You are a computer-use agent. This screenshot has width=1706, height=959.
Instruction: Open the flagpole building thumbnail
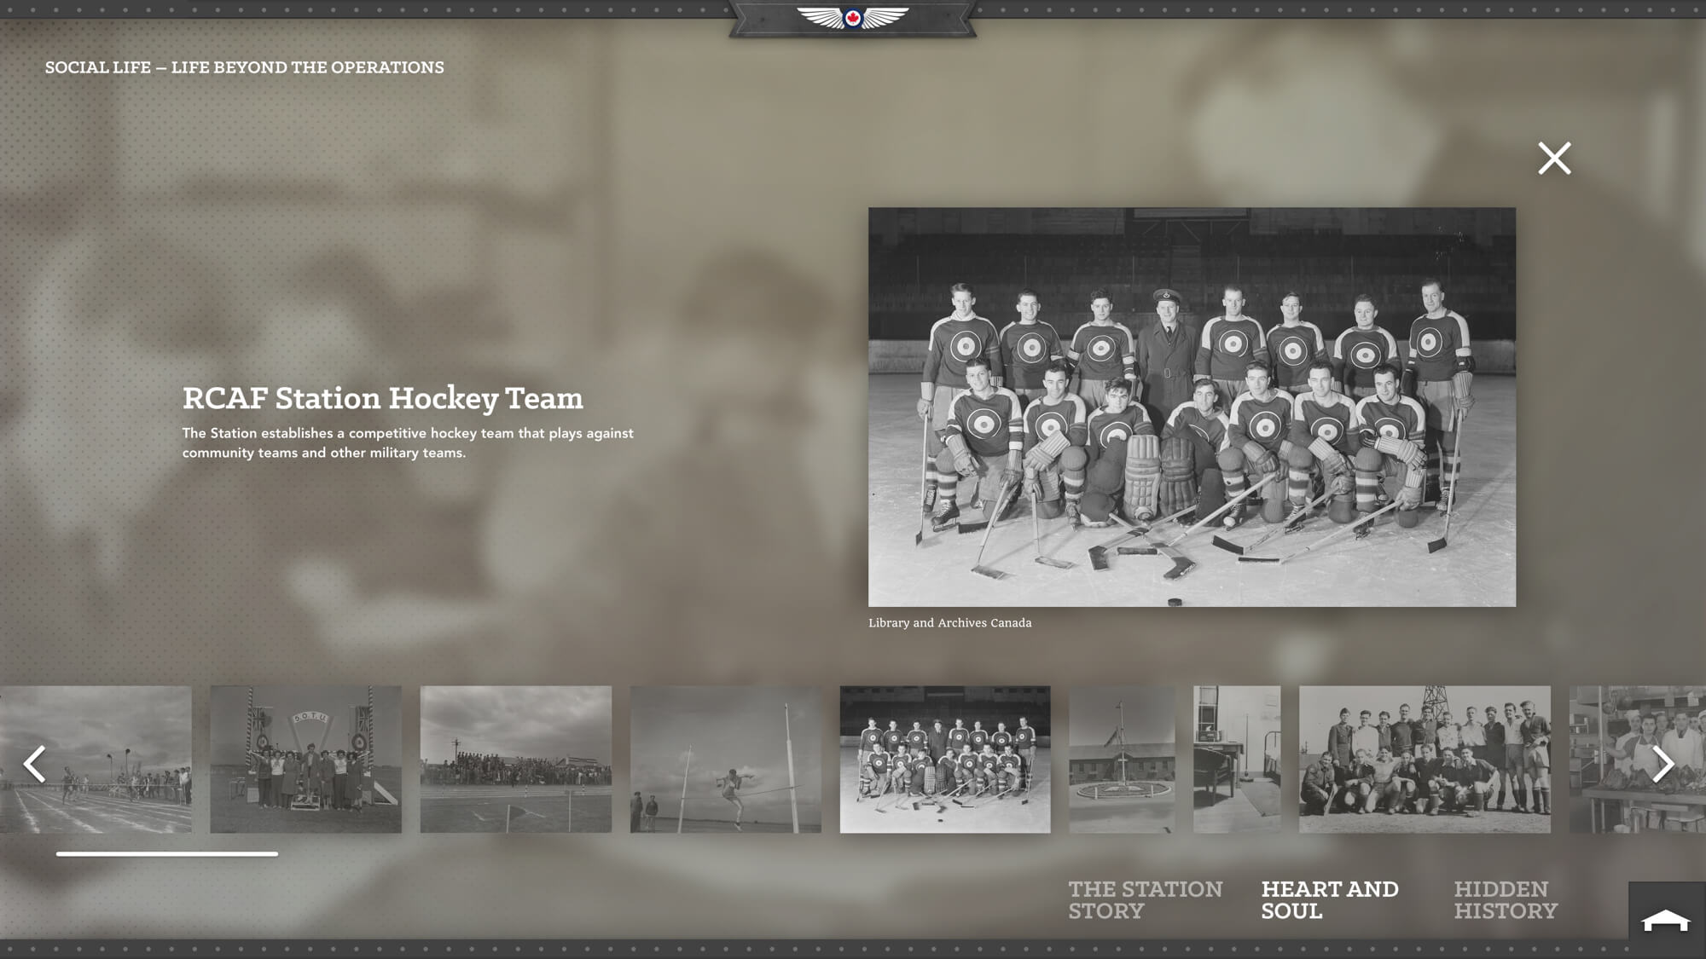(x=1121, y=759)
